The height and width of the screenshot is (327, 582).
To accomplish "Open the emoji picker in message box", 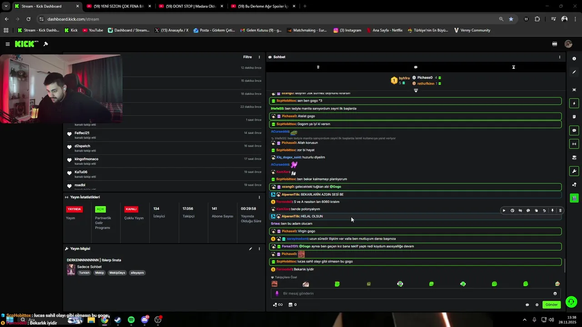I will click(x=555, y=293).
